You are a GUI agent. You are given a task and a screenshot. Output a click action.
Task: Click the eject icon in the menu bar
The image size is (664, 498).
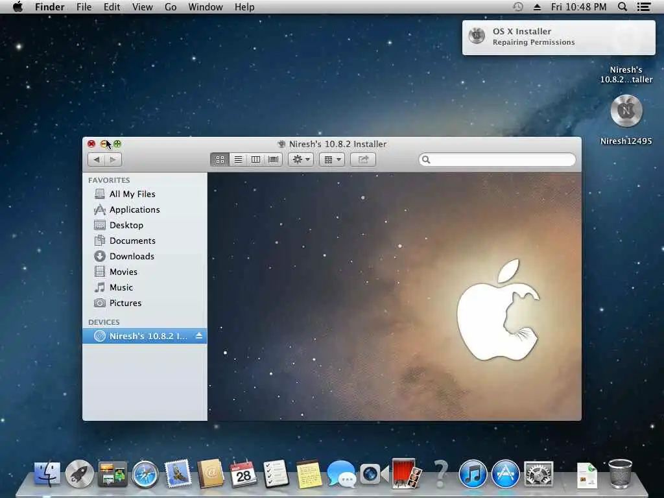tap(537, 6)
